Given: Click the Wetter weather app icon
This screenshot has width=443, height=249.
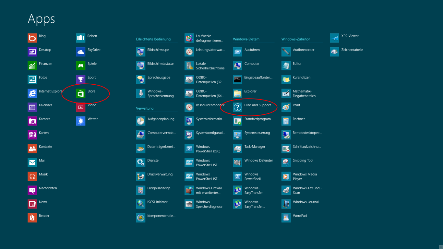Looking at the screenshot, I should (81, 121).
